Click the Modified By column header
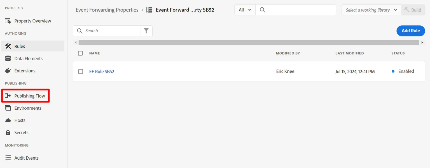The image size is (430, 168). coord(288,53)
